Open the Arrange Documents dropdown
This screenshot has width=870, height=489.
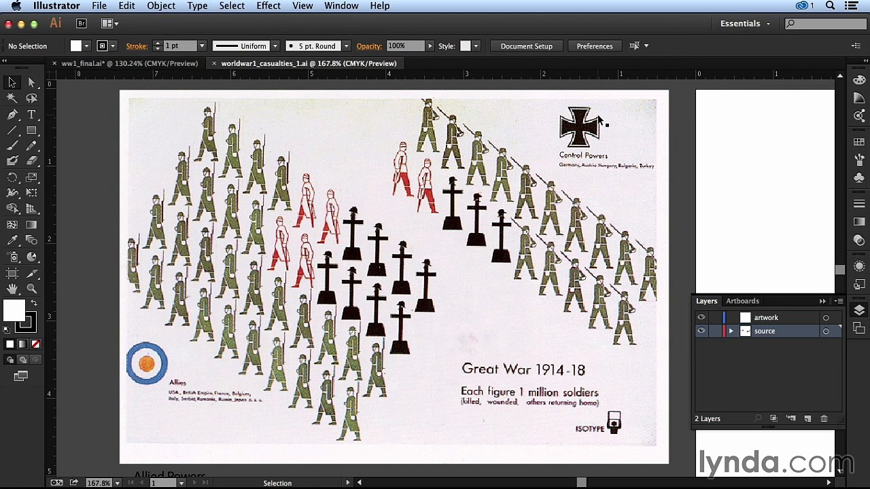110,24
